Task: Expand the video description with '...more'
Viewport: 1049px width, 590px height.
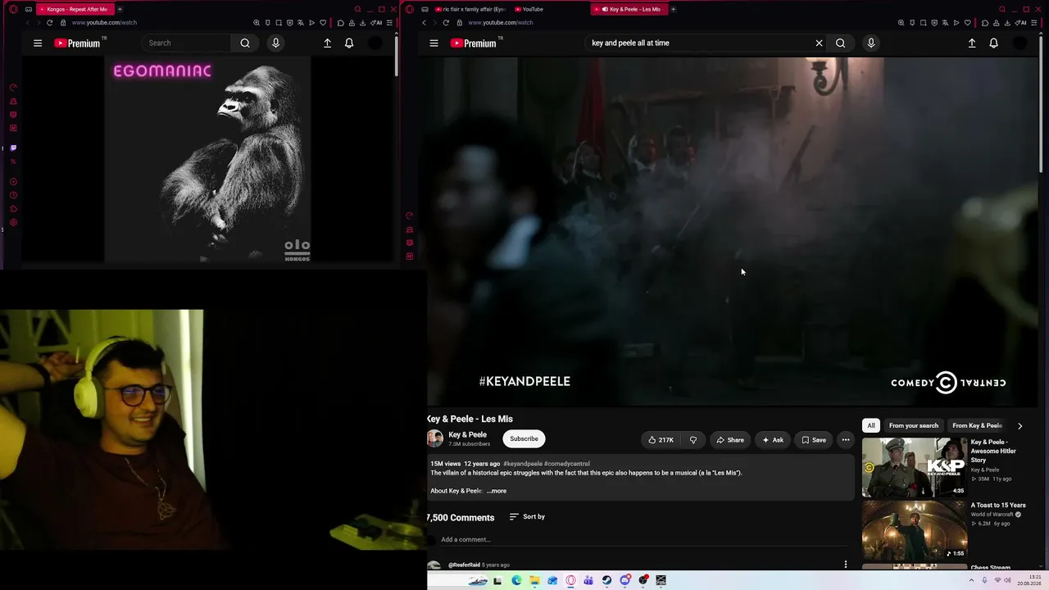Action: click(x=497, y=491)
